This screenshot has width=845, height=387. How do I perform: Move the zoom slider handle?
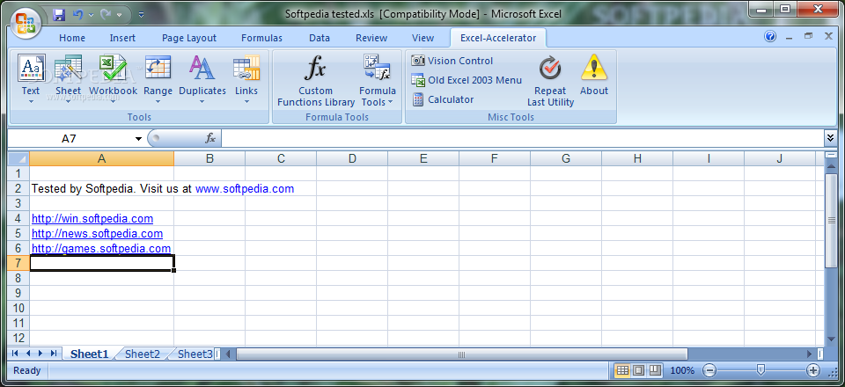(x=760, y=369)
